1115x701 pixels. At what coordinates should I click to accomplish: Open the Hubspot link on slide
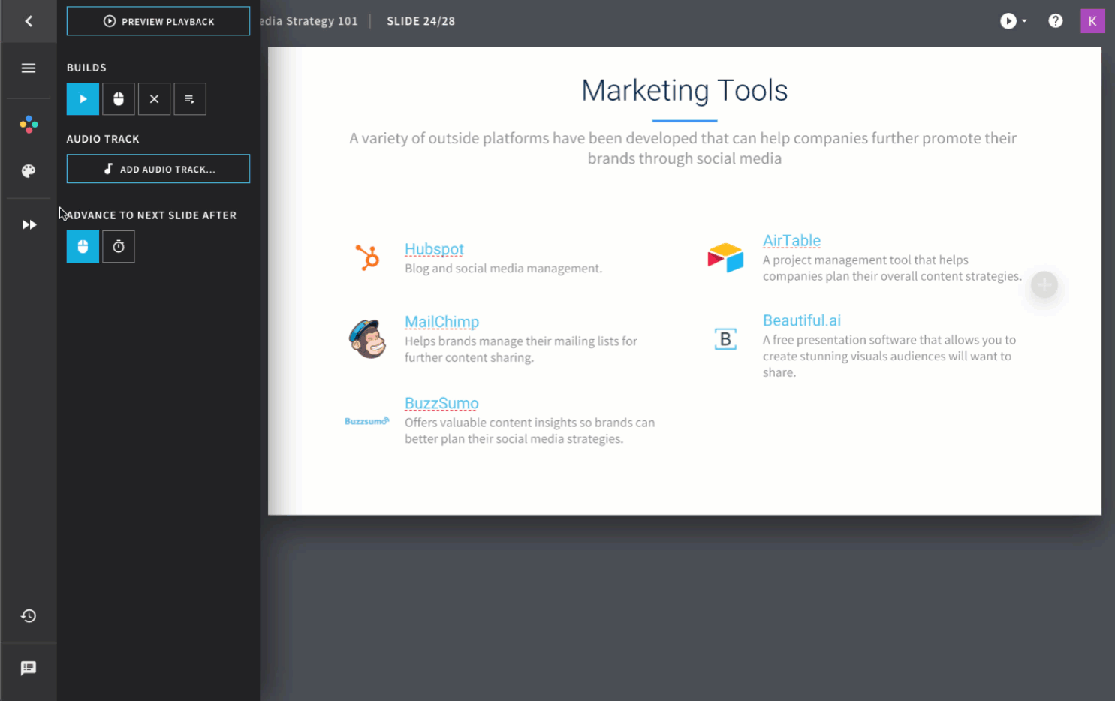[x=434, y=249]
